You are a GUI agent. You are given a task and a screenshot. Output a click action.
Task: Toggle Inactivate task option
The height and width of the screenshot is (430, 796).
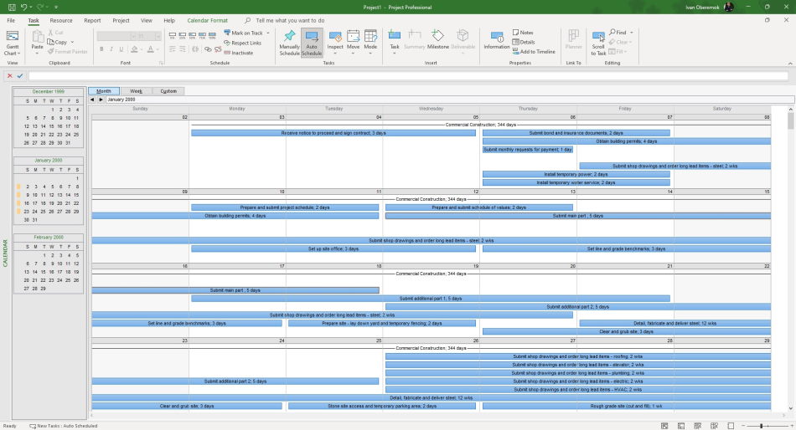[x=239, y=53]
